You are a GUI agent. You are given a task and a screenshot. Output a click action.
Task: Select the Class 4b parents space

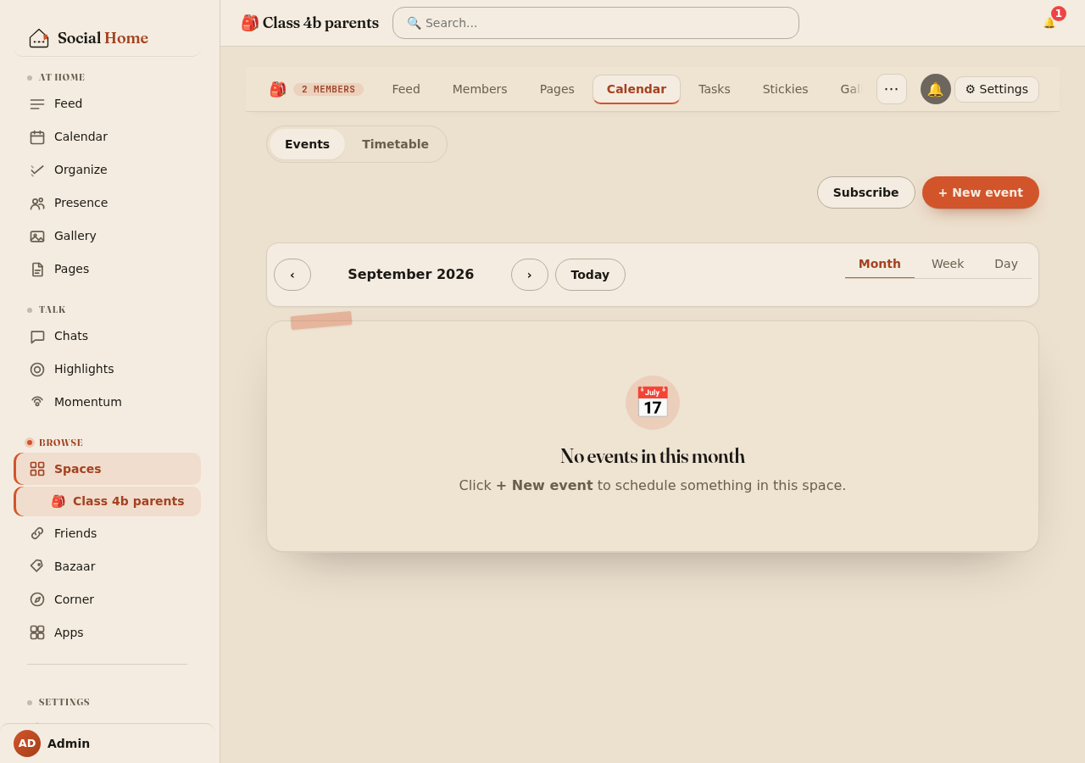pos(108,501)
